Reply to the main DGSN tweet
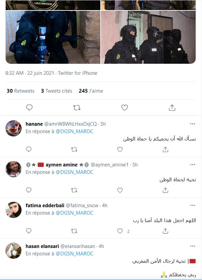Viewport: 202px width, 280px height. [29, 108]
